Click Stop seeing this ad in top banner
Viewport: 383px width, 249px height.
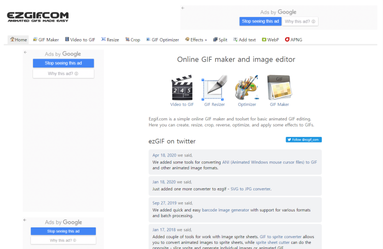(260, 21)
